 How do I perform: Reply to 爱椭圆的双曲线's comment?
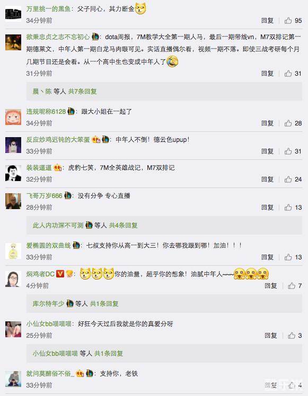(268, 257)
